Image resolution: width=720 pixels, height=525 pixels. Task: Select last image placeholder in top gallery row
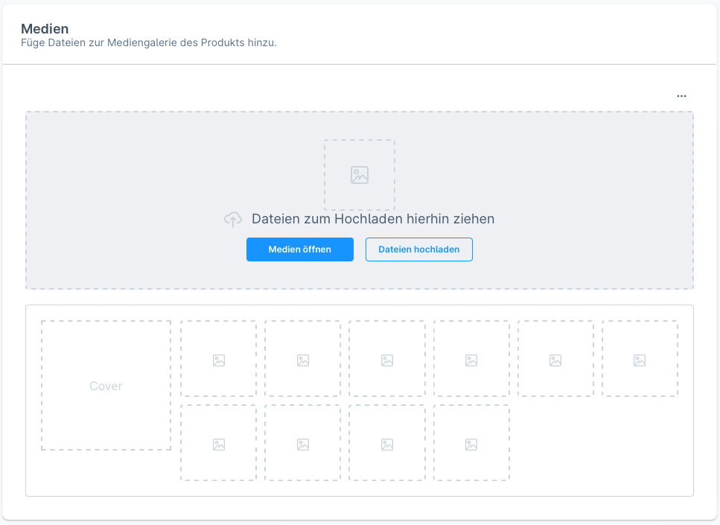[x=640, y=360]
